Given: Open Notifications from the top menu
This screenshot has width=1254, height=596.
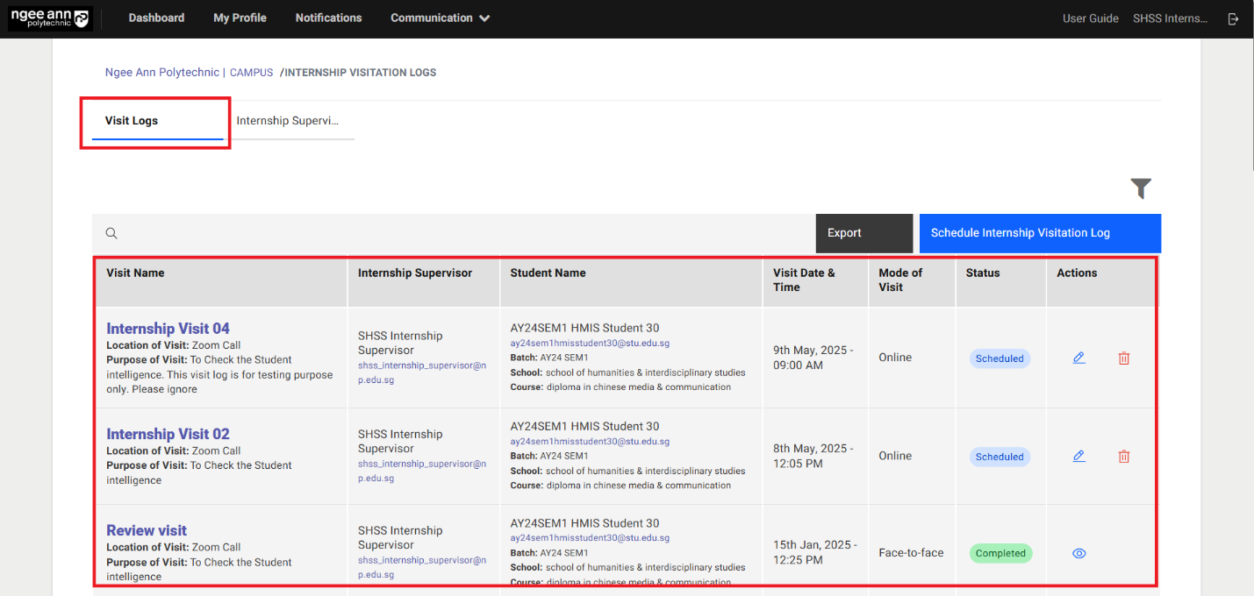Looking at the screenshot, I should pyautogui.click(x=328, y=18).
